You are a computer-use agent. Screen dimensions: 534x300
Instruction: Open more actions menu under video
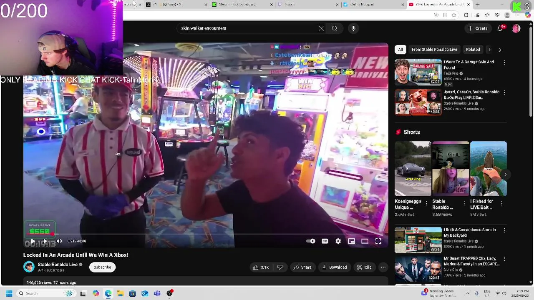pyautogui.click(x=383, y=267)
